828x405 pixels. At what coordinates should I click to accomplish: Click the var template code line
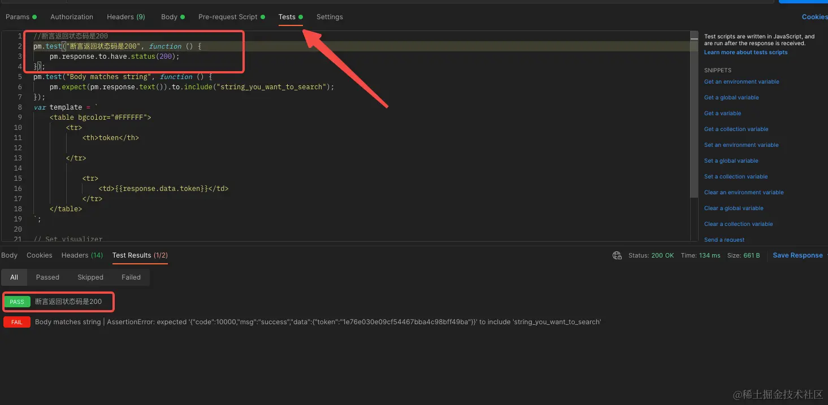click(x=66, y=107)
